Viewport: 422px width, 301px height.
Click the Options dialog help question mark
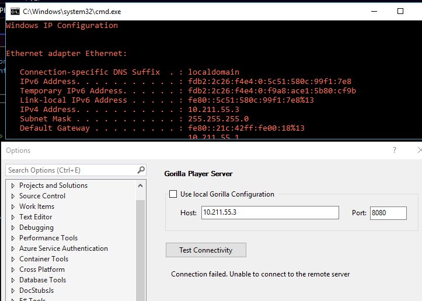395,150
